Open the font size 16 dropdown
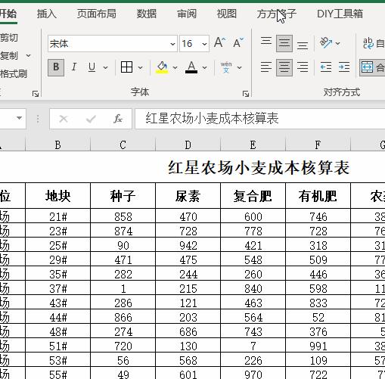This screenshot has height=379, width=385. (x=204, y=44)
